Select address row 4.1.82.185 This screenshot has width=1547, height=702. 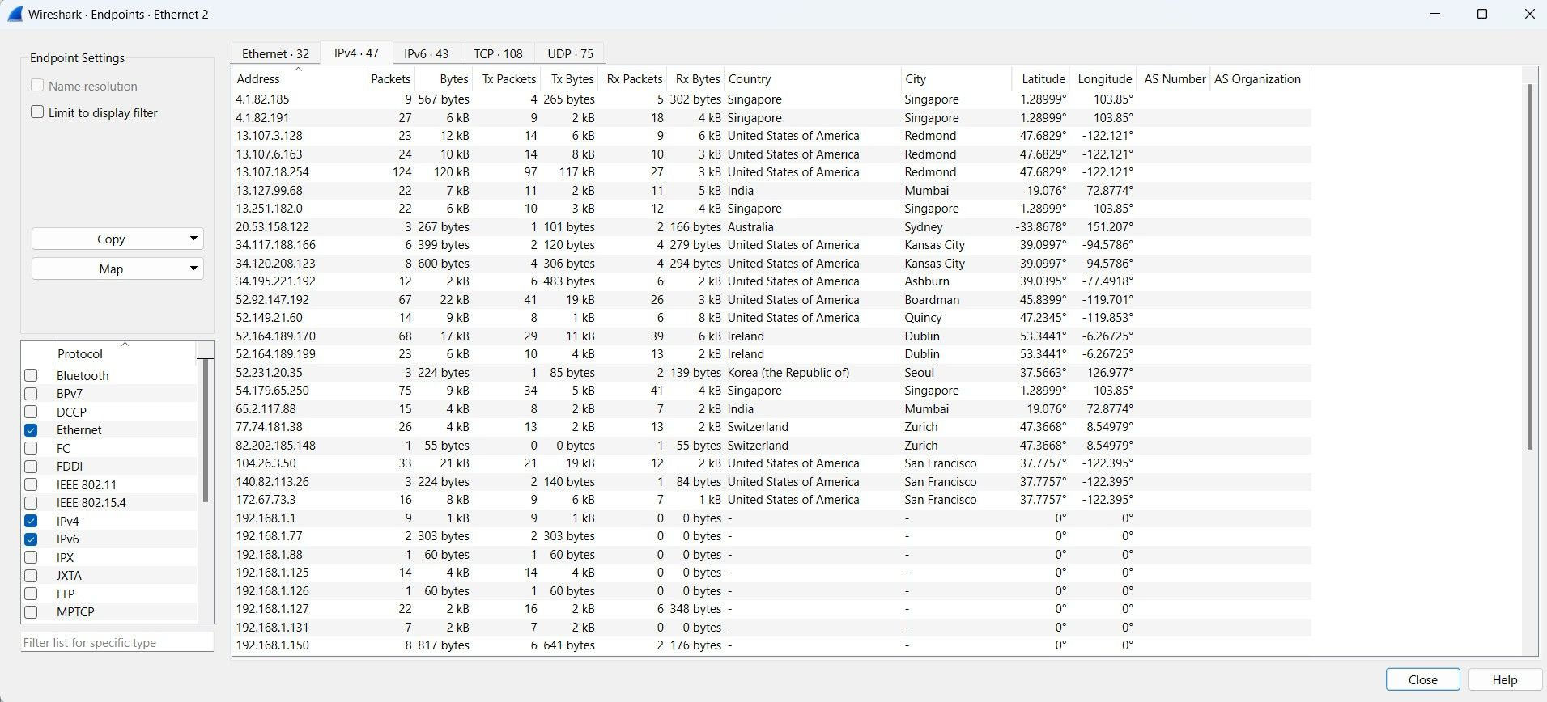(x=771, y=99)
